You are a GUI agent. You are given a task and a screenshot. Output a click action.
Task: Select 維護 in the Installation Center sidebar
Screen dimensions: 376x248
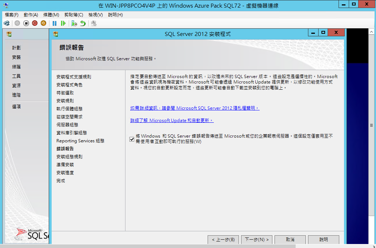pos(16,67)
